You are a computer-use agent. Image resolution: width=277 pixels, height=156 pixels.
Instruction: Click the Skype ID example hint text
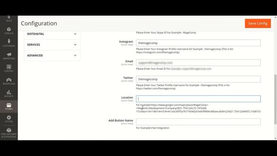point(166,32)
